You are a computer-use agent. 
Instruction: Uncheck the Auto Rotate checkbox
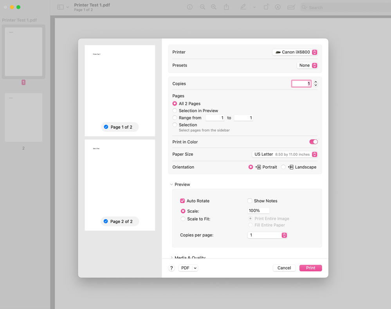(x=182, y=201)
